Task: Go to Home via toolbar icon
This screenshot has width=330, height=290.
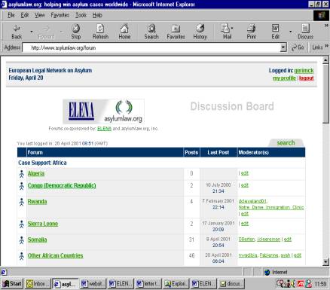Action: (124, 32)
